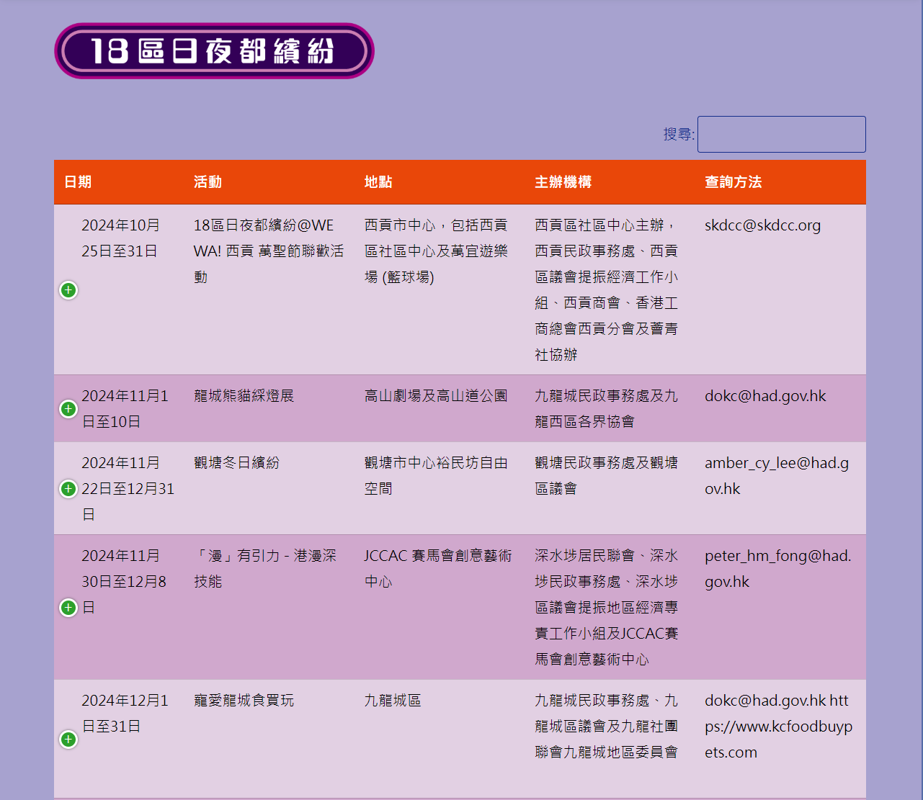
Task: Click the 查詢方法 column header
Action: tap(733, 182)
